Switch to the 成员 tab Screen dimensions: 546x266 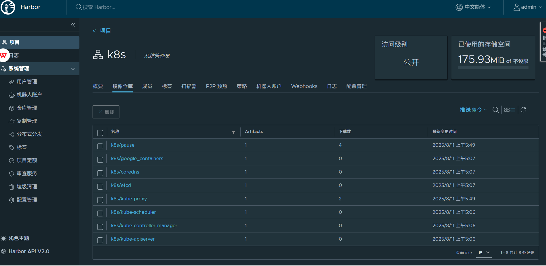click(147, 86)
